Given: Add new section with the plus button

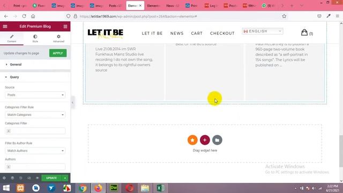Looking at the screenshot, I should (205, 140).
